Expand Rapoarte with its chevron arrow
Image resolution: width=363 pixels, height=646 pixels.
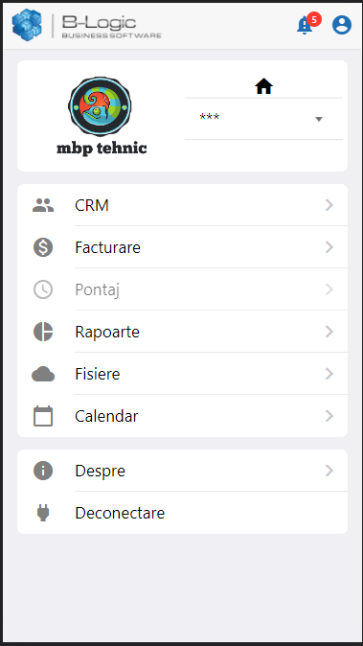click(329, 332)
